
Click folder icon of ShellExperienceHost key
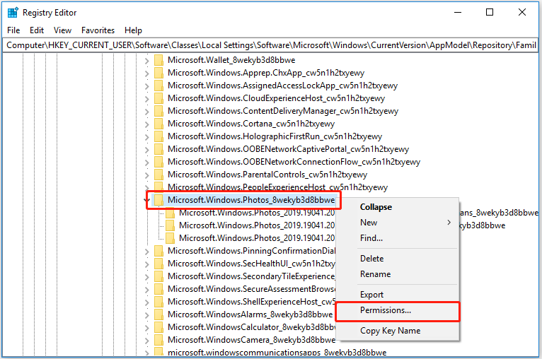(158, 302)
